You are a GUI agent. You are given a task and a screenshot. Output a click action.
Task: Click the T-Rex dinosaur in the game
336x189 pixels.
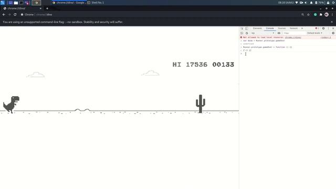[x=11, y=104]
